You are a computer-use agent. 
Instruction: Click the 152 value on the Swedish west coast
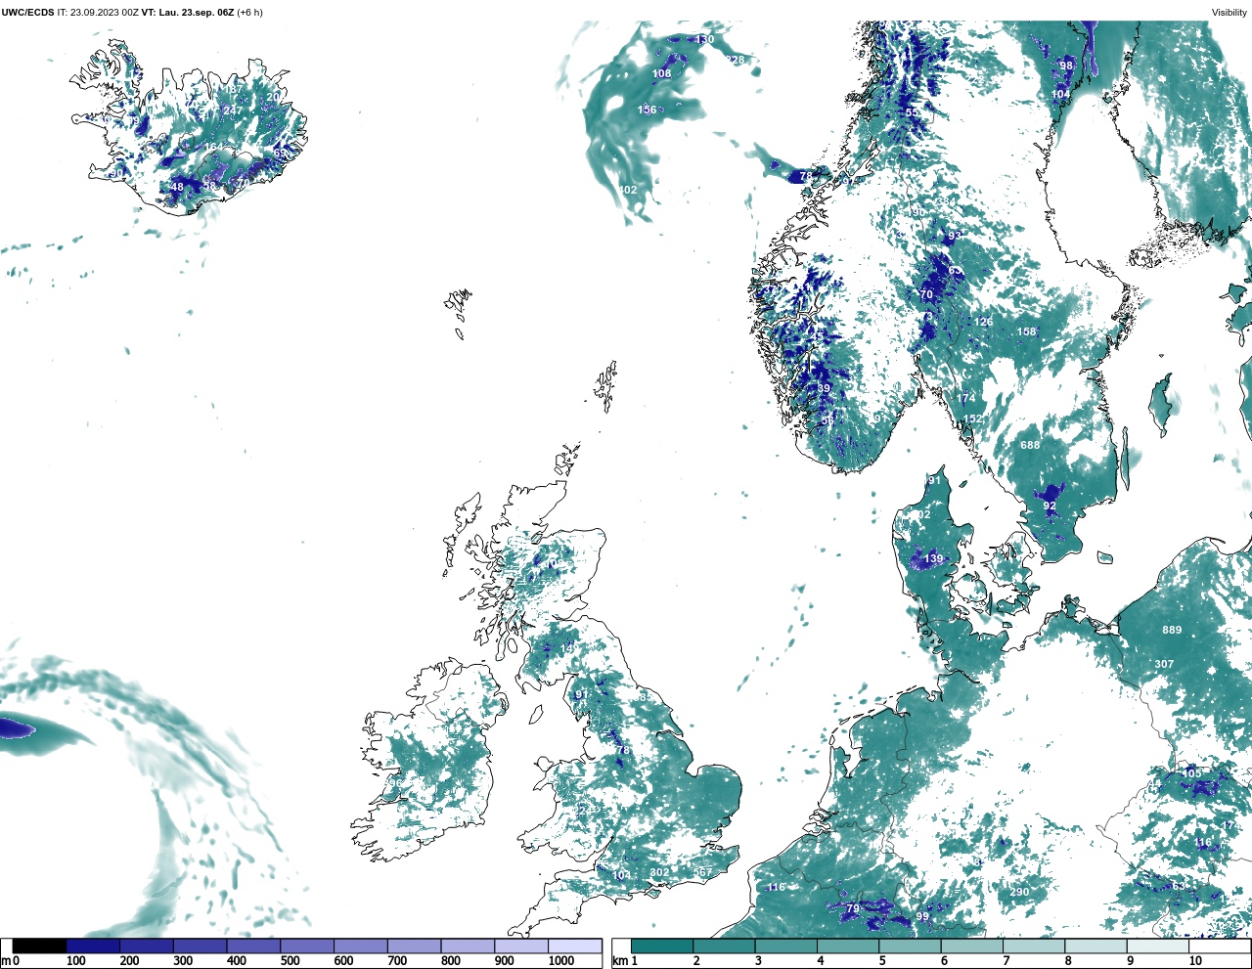click(974, 419)
